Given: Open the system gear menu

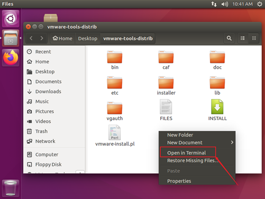Looking at the screenshot, I should [260, 4].
